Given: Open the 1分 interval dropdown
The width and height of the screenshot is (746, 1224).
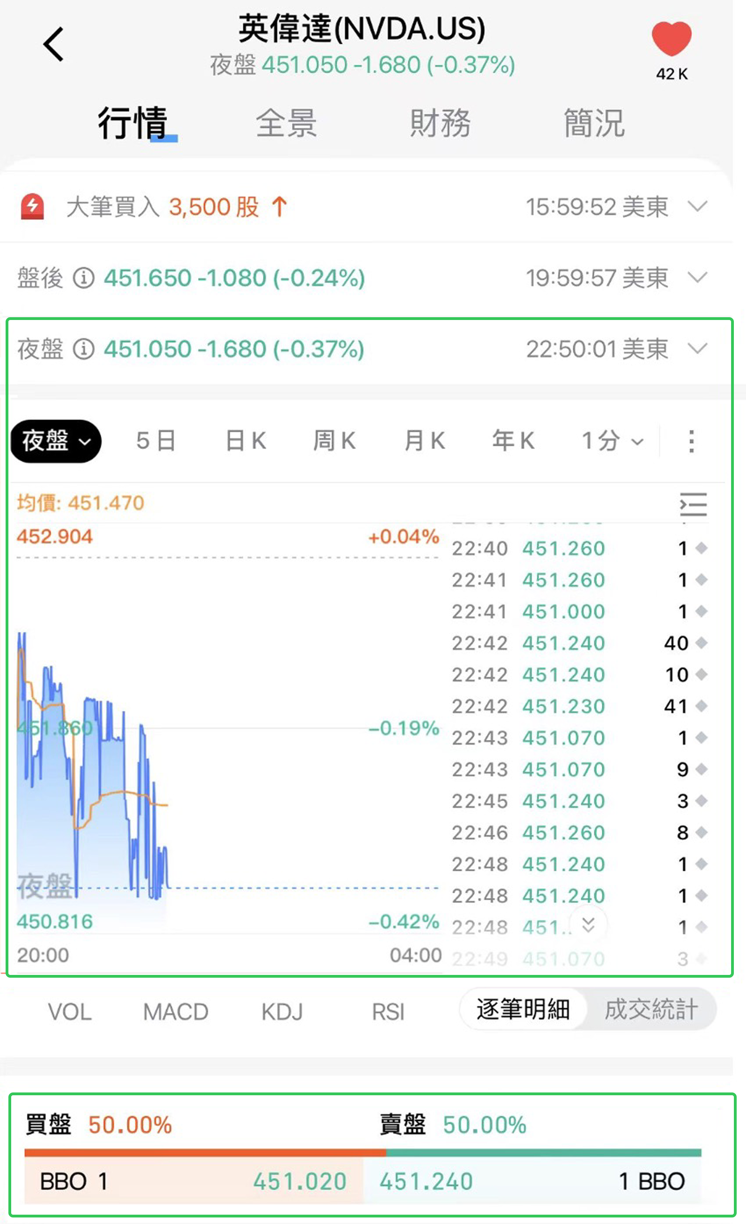Looking at the screenshot, I should [x=612, y=441].
